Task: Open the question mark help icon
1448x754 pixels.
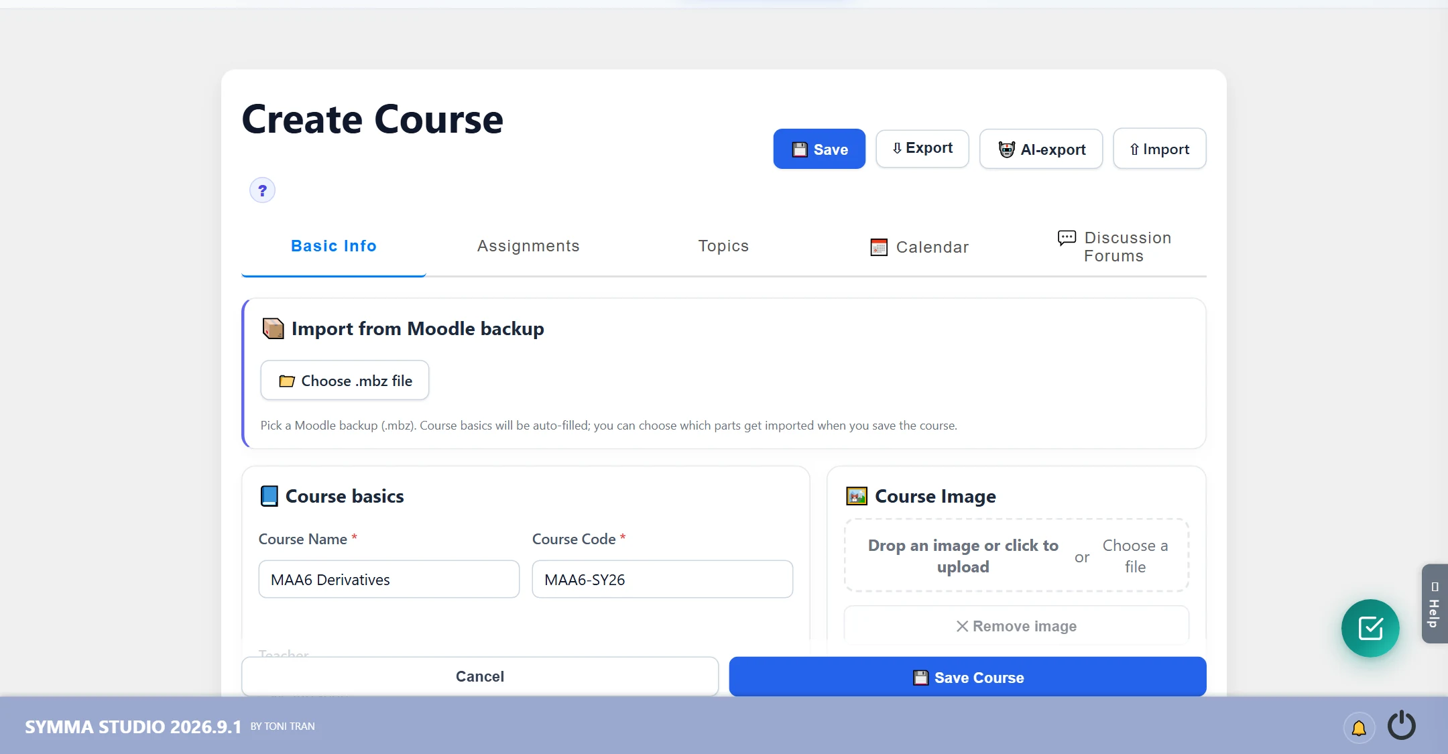Action: (262, 190)
